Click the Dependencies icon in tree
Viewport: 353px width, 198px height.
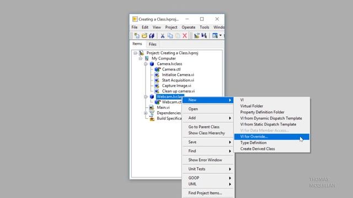click(x=152, y=113)
